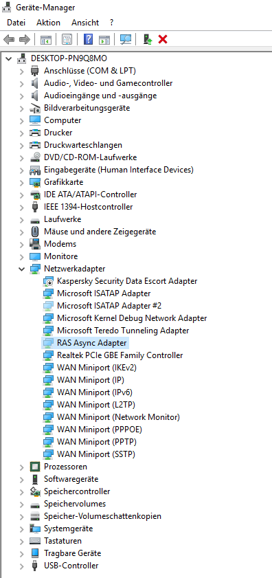The width and height of the screenshot is (272, 578).
Task: Click the Forward arrow toolbar icon
Action: pos(24,39)
